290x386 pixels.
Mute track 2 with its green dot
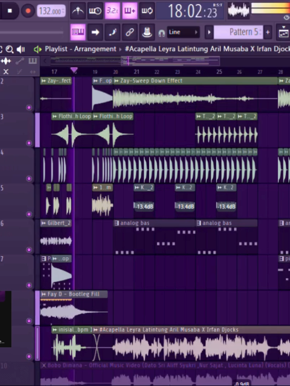pyautogui.click(x=29, y=107)
